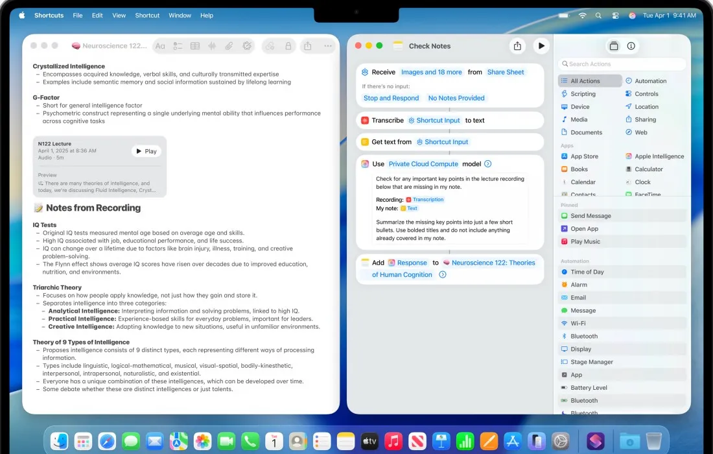This screenshot has width=713, height=454.
Task: Open Help menu in menu bar
Action: click(x=207, y=16)
